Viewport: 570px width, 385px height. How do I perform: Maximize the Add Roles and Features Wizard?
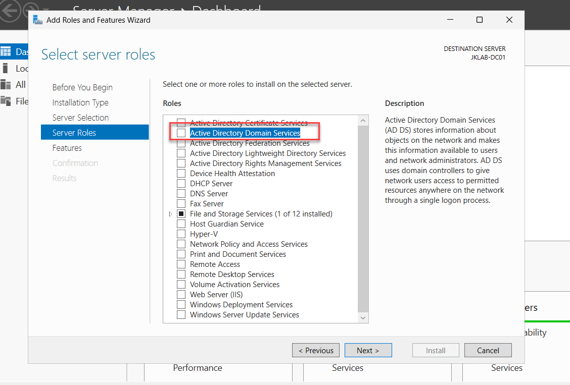coord(480,20)
